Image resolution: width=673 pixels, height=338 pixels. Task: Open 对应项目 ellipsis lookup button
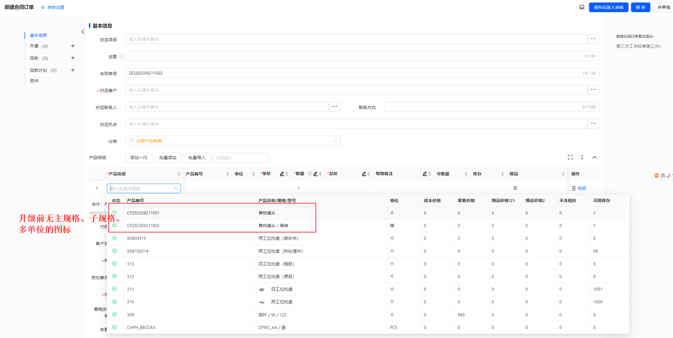coord(593,39)
